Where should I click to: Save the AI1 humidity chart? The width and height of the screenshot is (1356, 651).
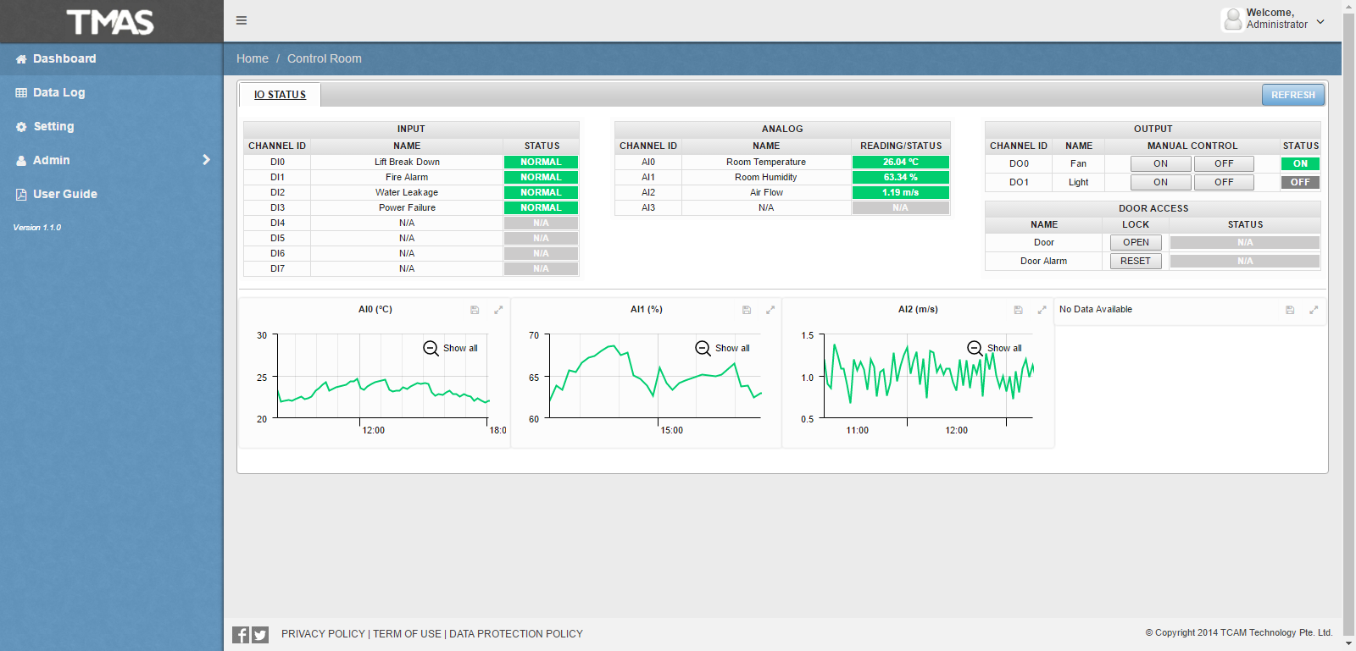pyautogui.click(x=747, y=310)
